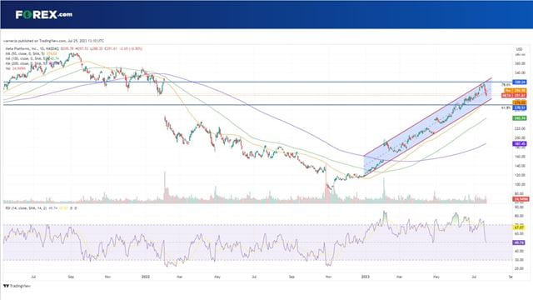
Task: Click the RSI (14, close) indicator legend
Action: (x=41, y=207)
